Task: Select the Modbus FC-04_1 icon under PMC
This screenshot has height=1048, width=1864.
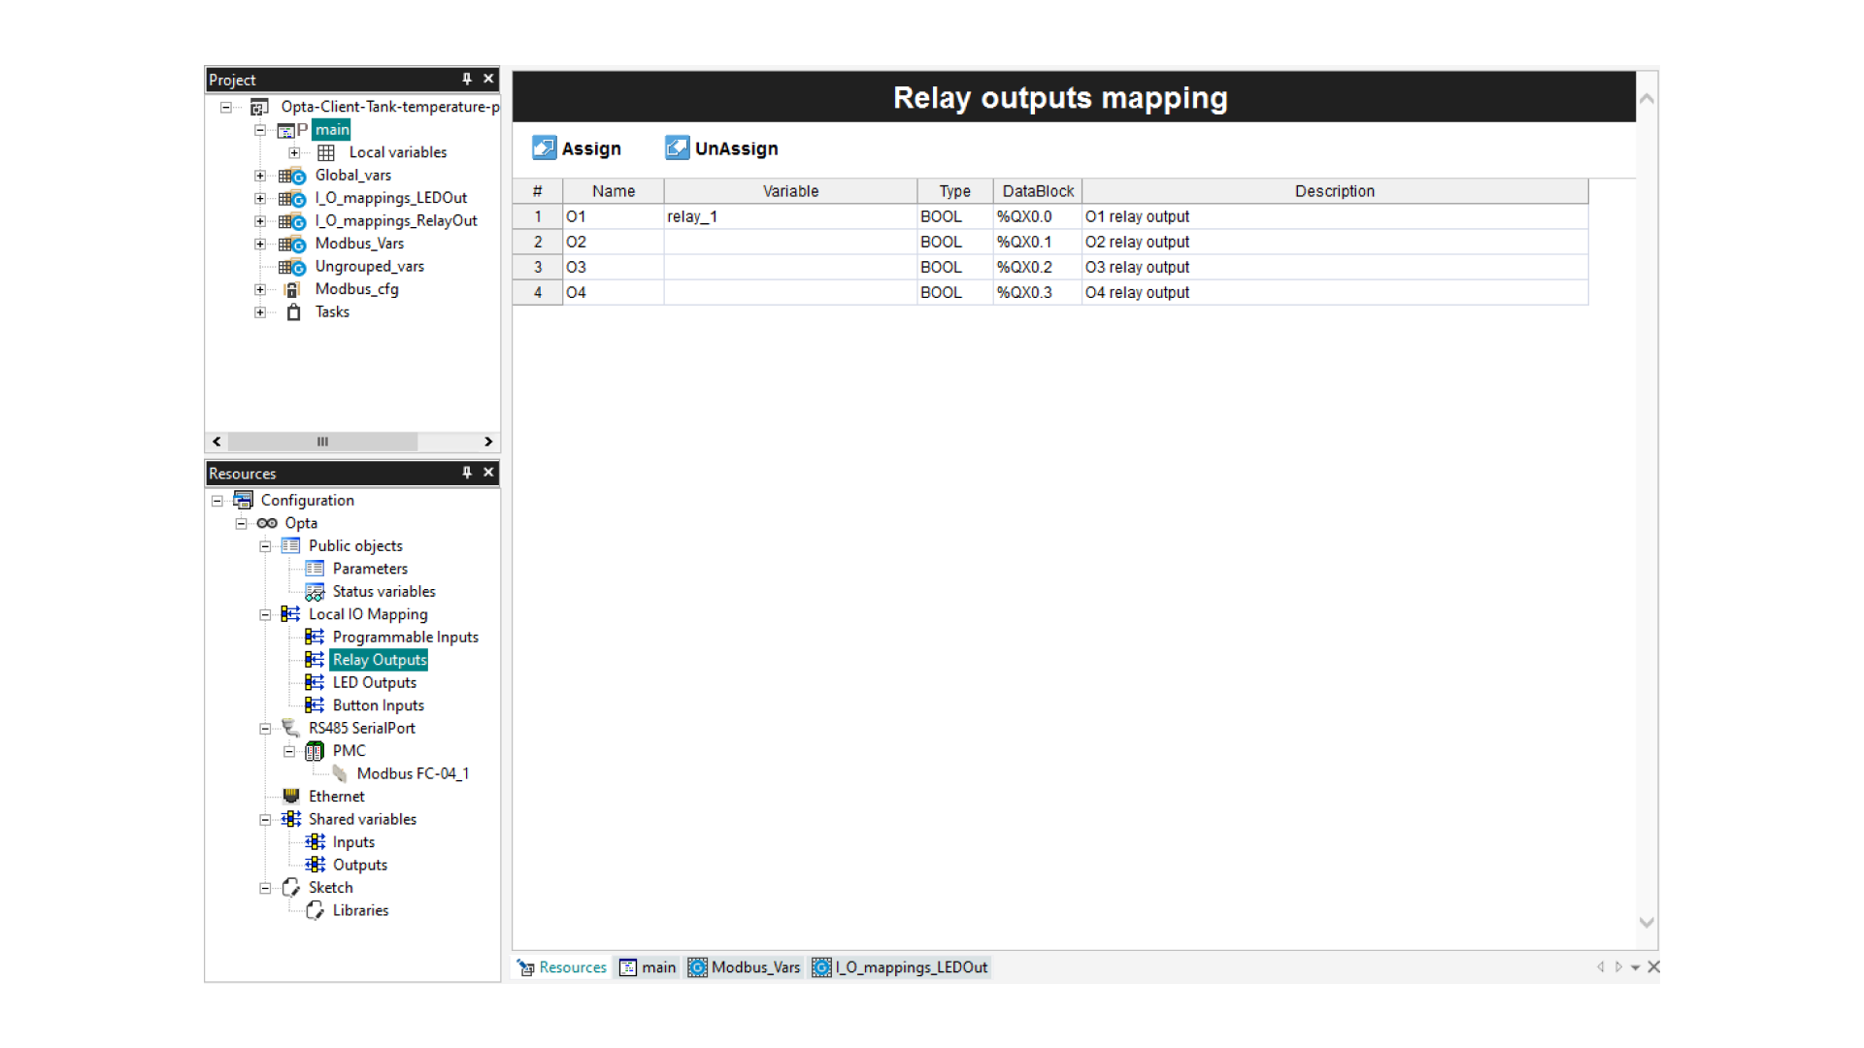Action: click(339, 773)
